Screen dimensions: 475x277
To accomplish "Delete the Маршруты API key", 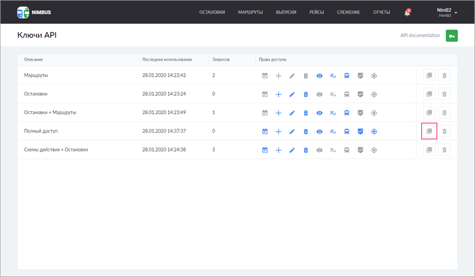I will [444, 75].
